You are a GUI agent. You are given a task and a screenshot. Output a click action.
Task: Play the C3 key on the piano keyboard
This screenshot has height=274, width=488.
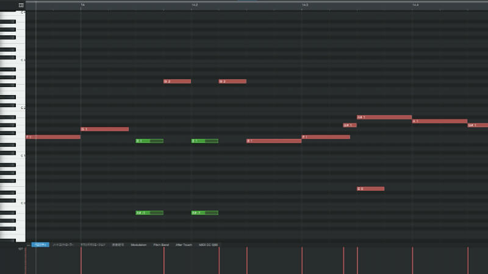21,60
